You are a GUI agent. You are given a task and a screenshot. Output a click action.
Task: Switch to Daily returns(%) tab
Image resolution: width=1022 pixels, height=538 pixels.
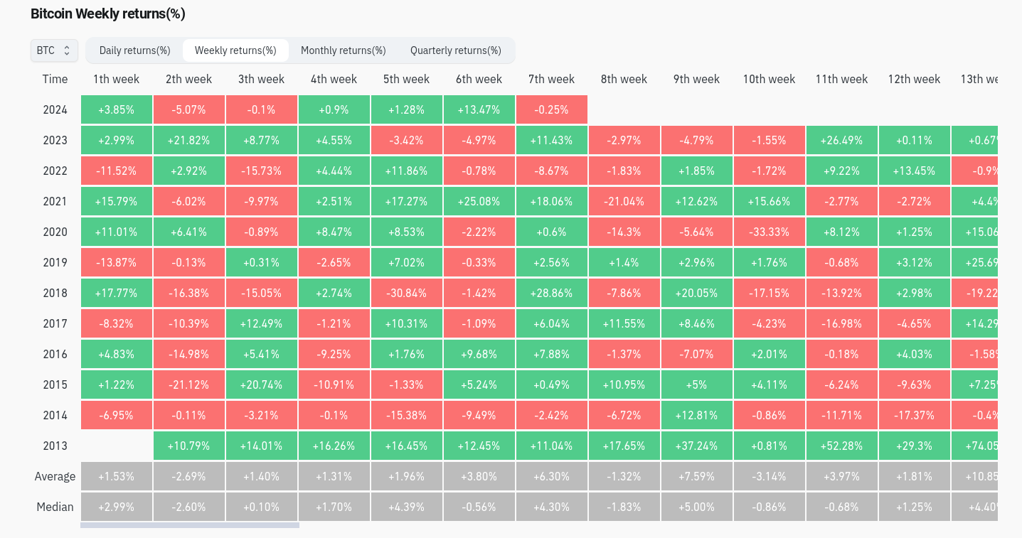click(x=135, y=50)
